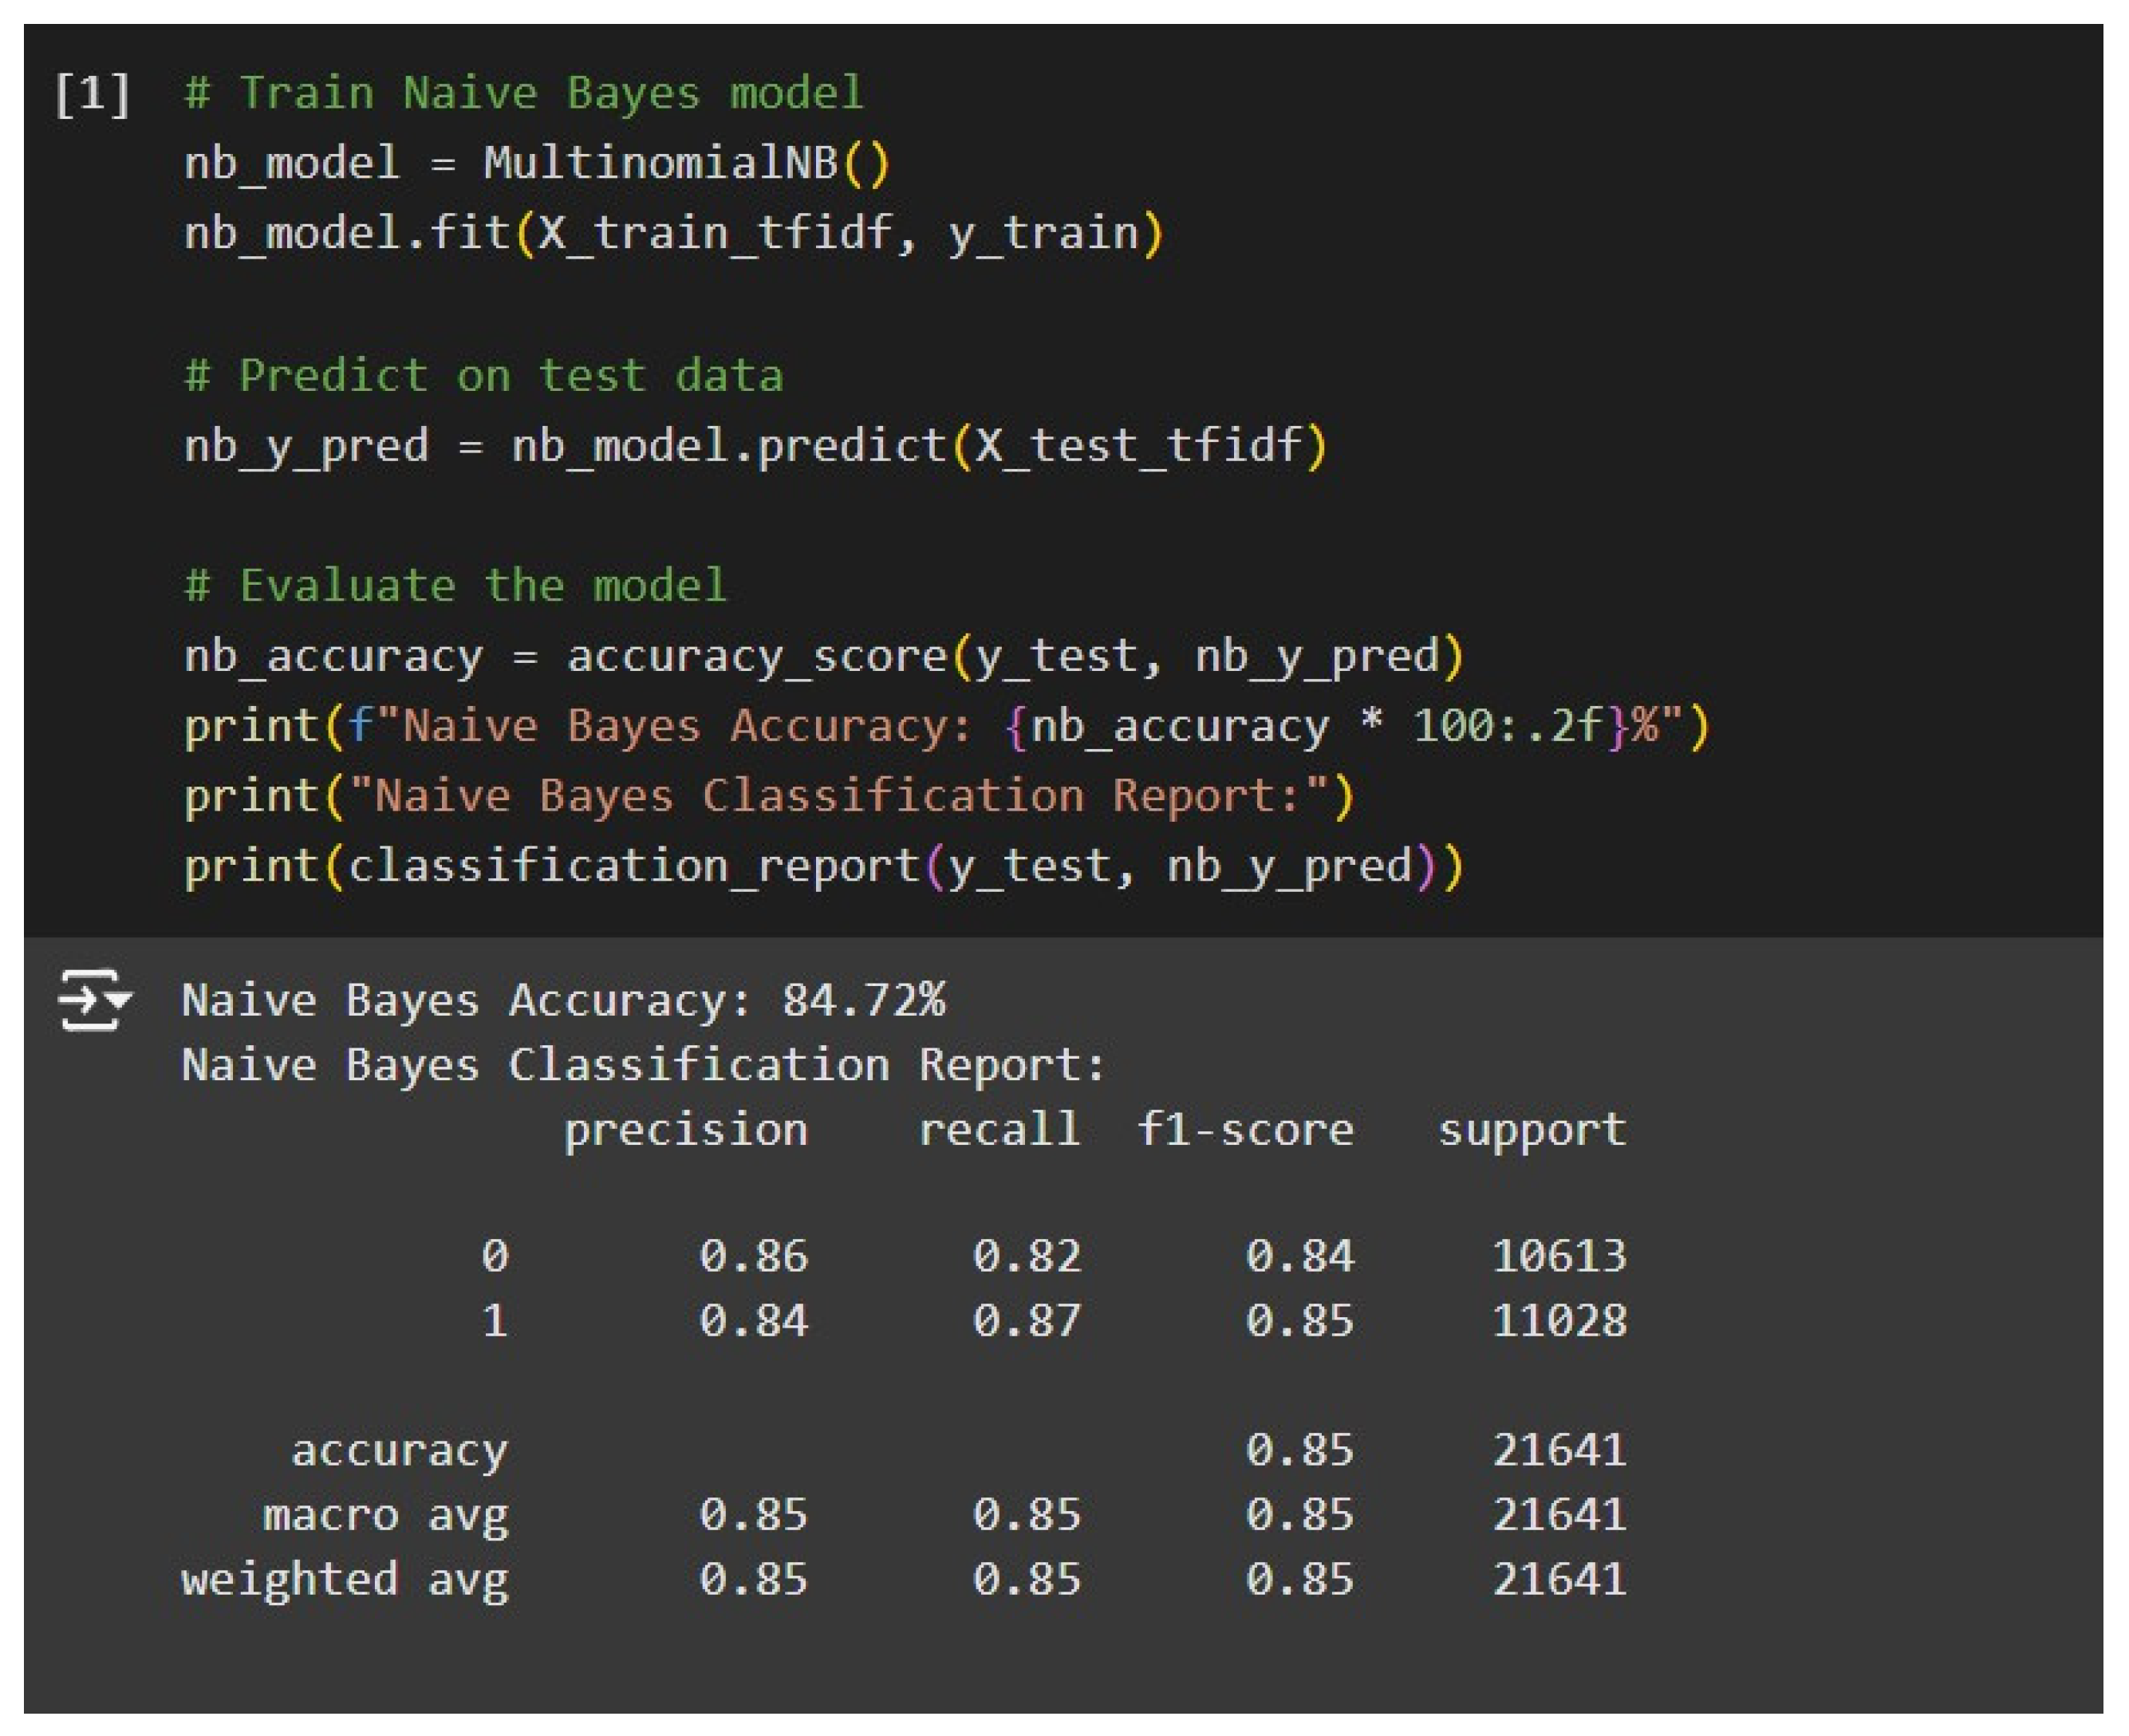Image resolution: width=2129 pixels, height=1736 pixels.
Task: Click the support value 10613
Action: 1559,1256
